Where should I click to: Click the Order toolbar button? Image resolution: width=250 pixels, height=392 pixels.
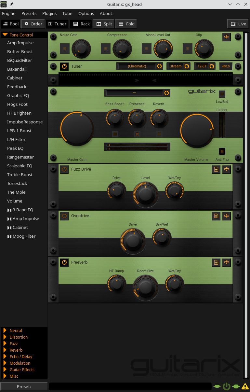[x=33, y=24]
